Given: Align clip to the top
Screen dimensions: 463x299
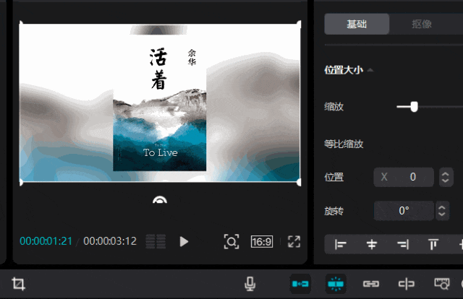Looking at the screenshot, I should (x=433, y=244).
